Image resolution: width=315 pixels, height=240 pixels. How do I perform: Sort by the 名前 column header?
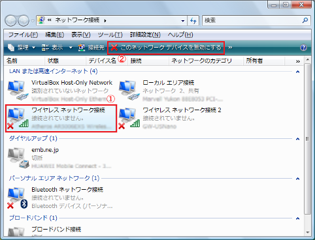[24, 61]
